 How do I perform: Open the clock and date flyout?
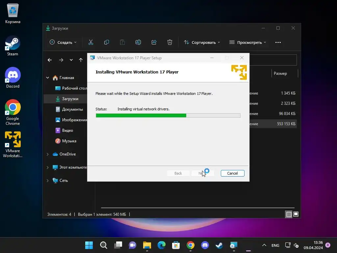pos(313,245)
